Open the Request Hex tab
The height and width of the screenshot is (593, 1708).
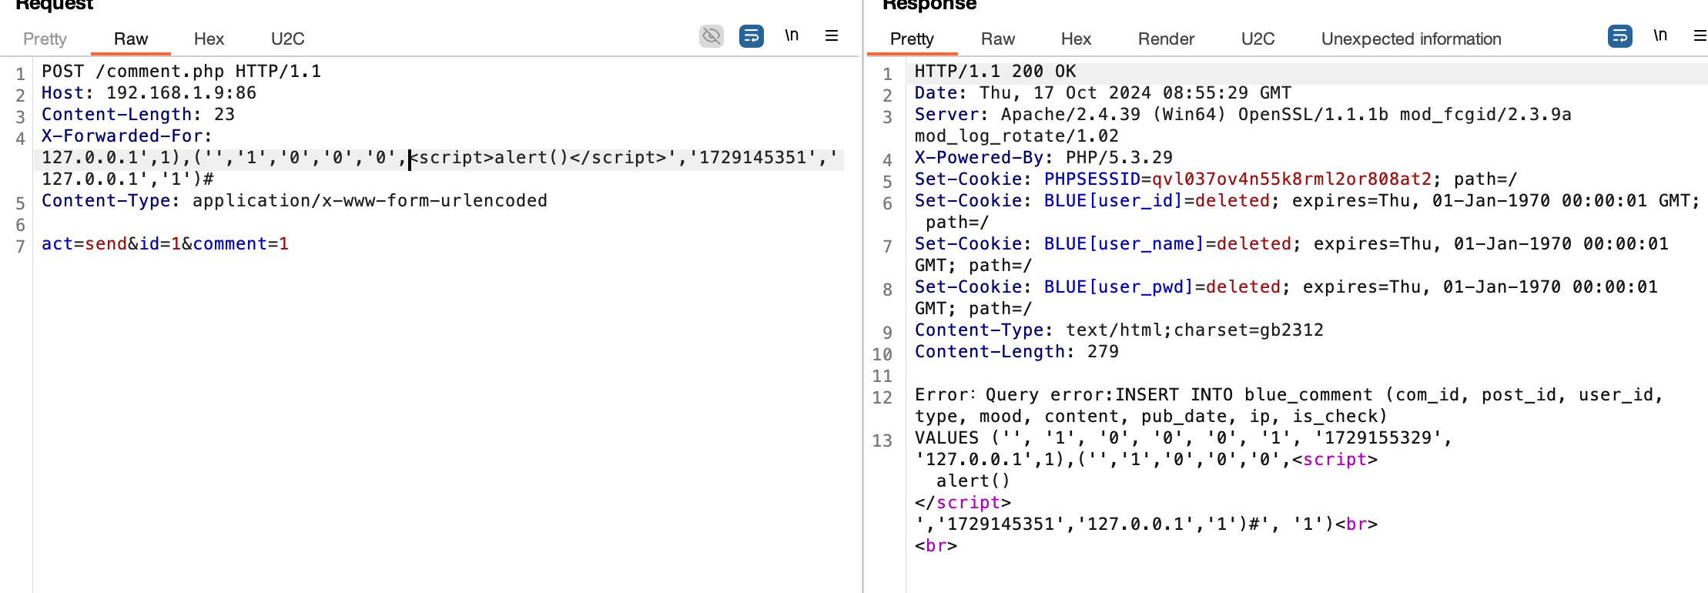tap(209, 39)
